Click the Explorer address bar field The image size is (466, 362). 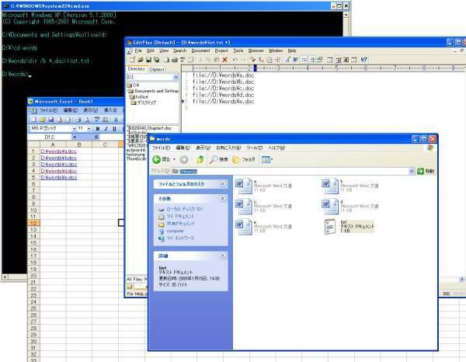click(x=295, y=170)
